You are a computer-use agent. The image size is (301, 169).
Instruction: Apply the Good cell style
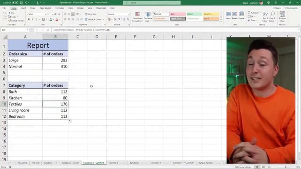[x=194, y=14]
